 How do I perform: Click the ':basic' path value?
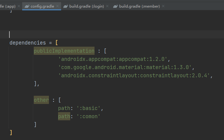pyautogui.click(x=88, y=108)
